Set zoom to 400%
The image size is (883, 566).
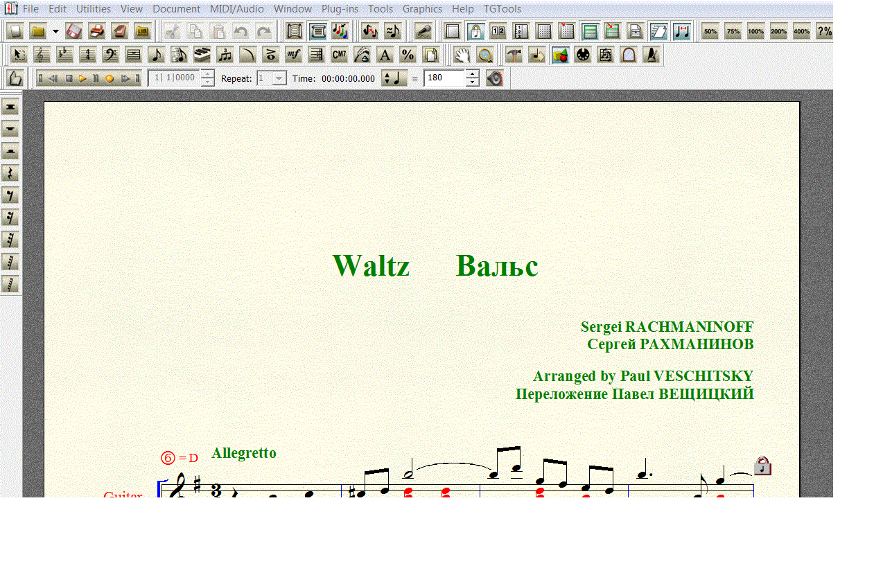point(802,31)
